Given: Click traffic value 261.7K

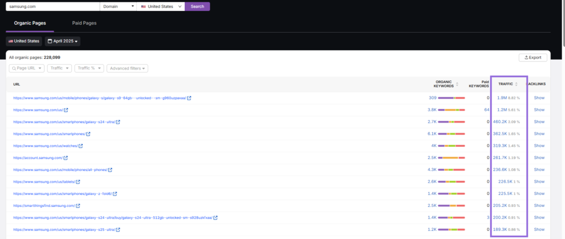Looking at the screenshot, I should pyautogui.click(x=500, y=157).
